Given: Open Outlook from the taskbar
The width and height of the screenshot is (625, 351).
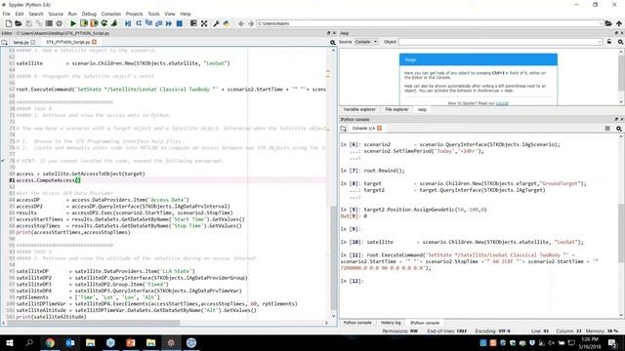Looking at the screenshot, I should click(70, 342).
